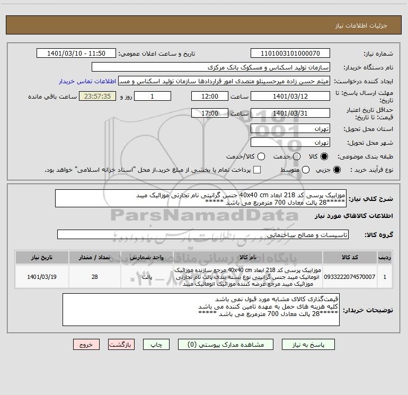Click the بازگشت back button

point(121,345)
